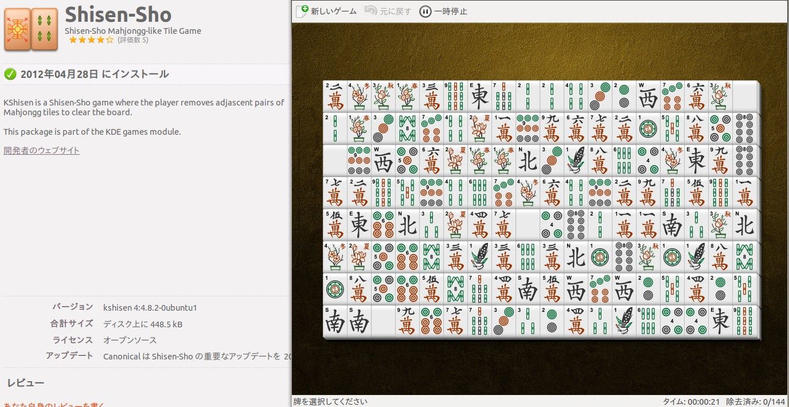Click the アップデート label
The image size is (789, 407).
pyautogui.click(x=69, y=355)
